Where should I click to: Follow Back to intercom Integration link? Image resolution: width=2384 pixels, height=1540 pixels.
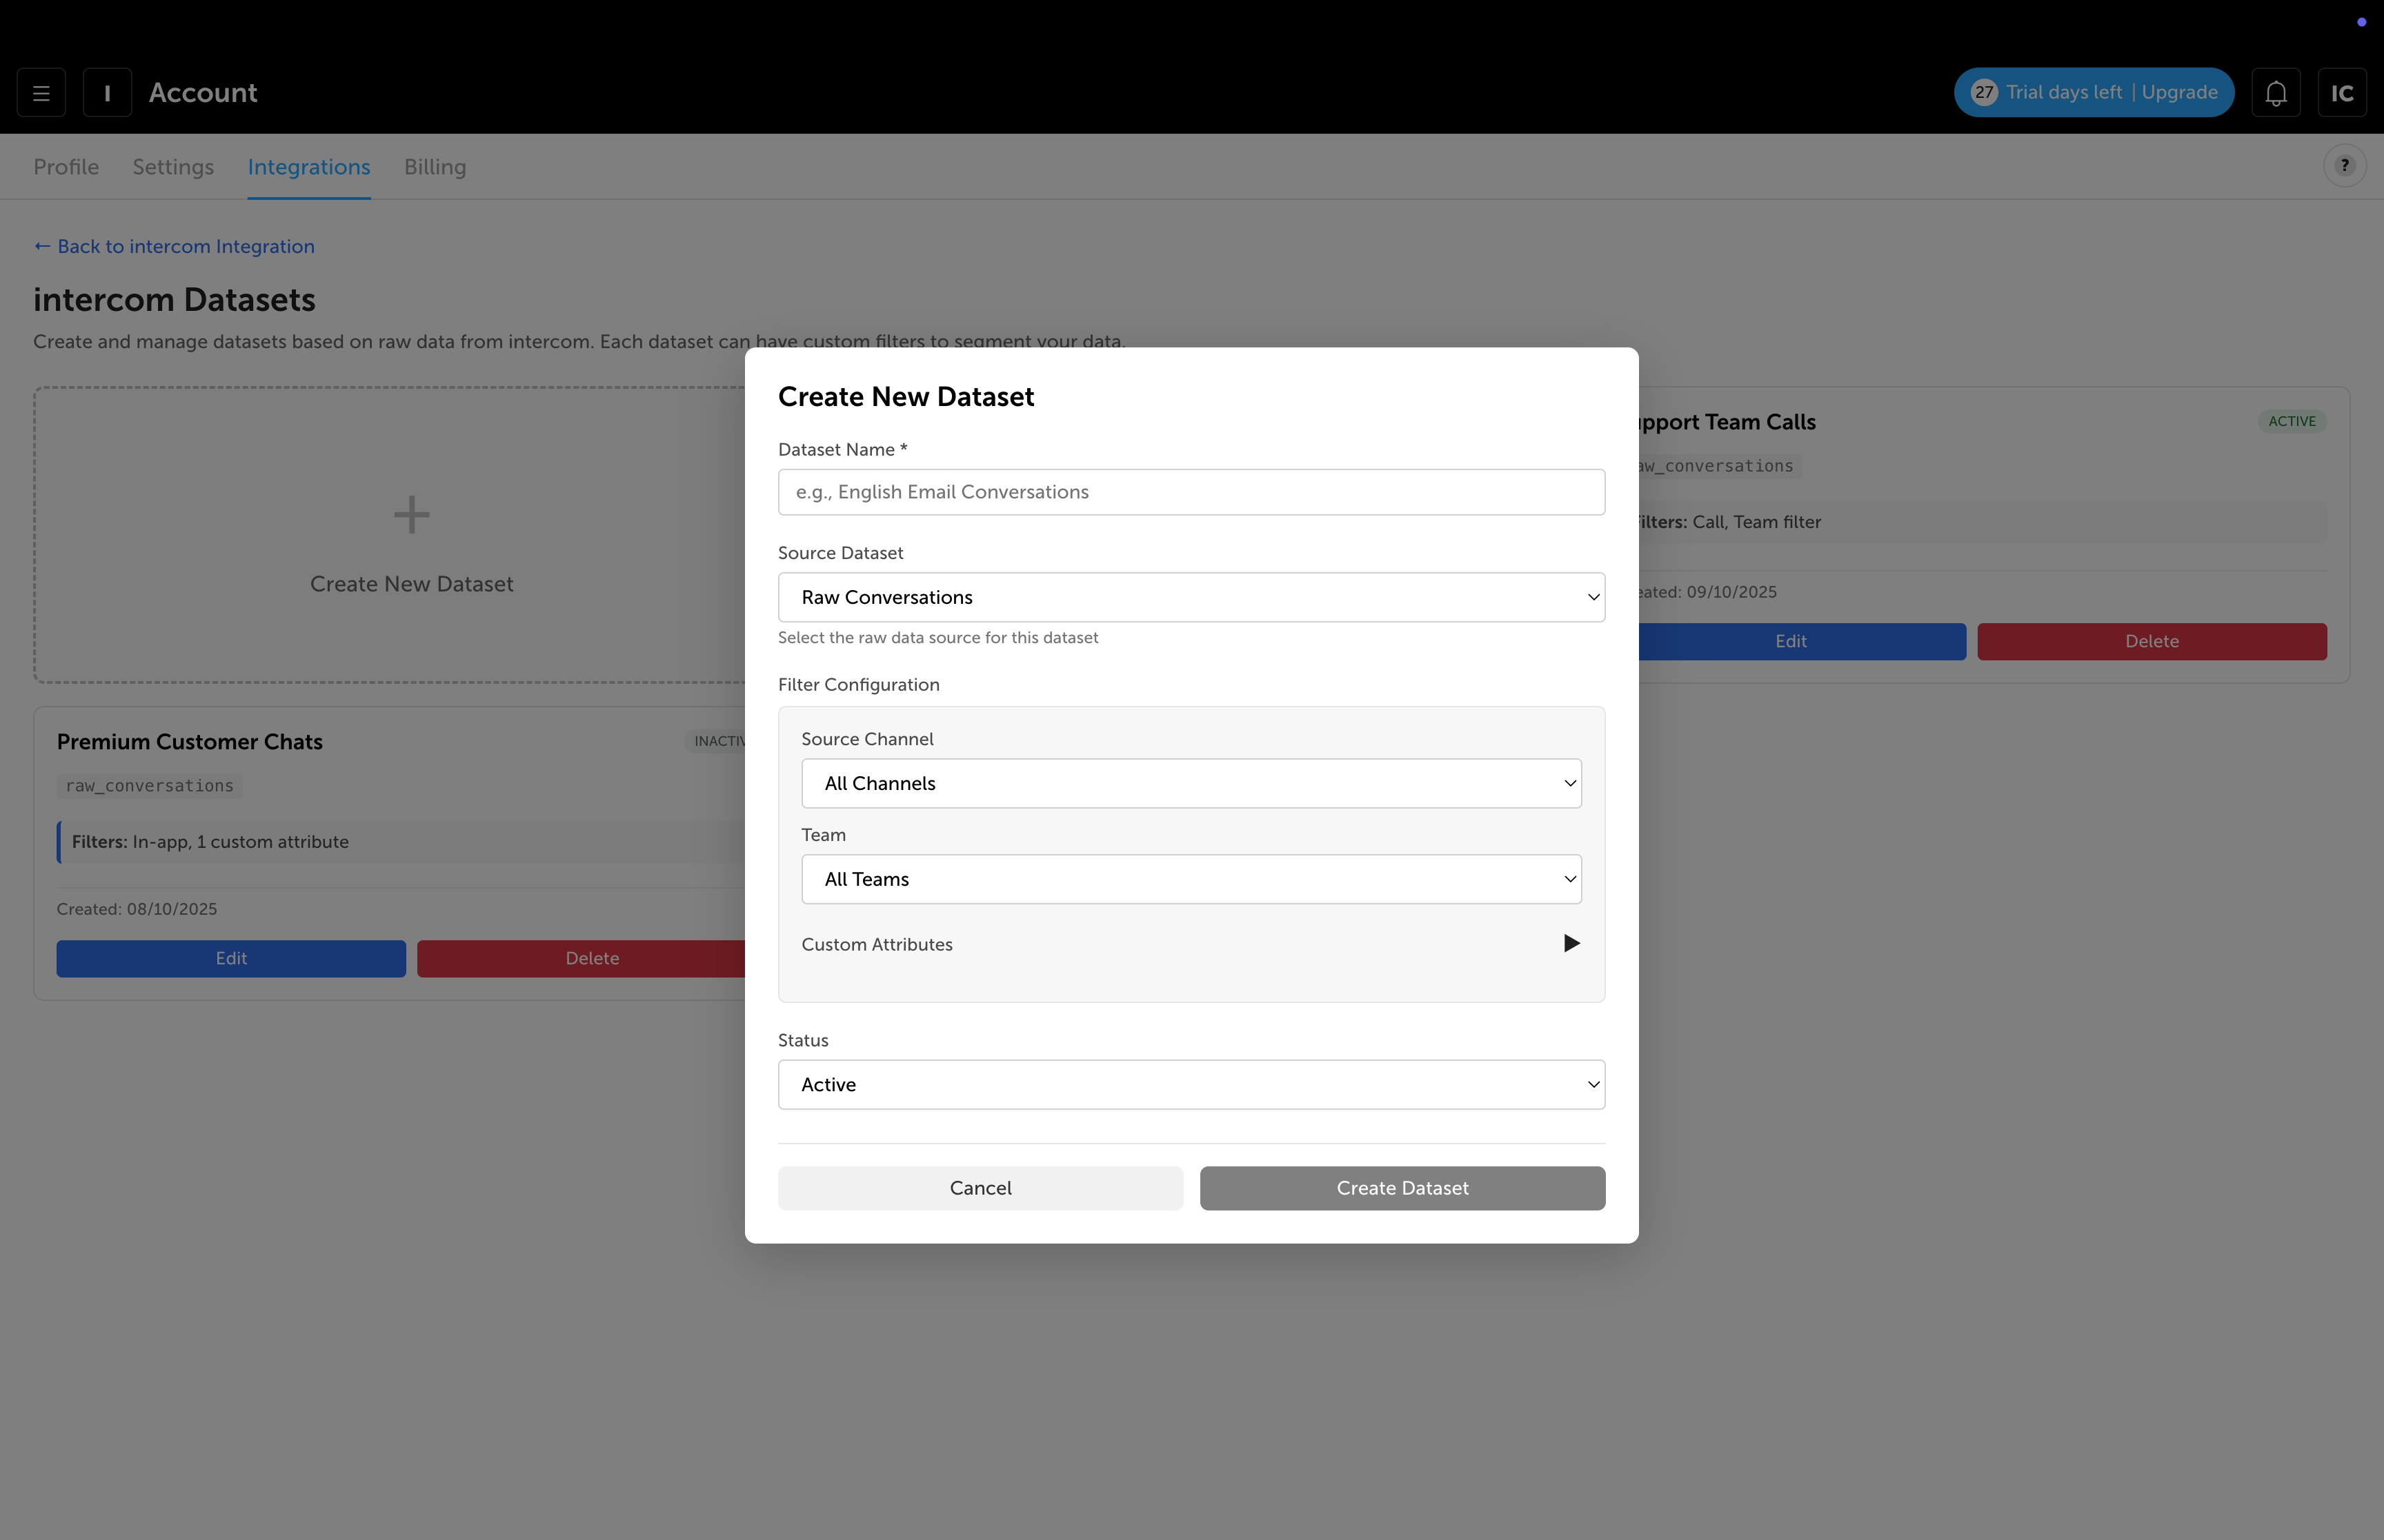[174, 247]
